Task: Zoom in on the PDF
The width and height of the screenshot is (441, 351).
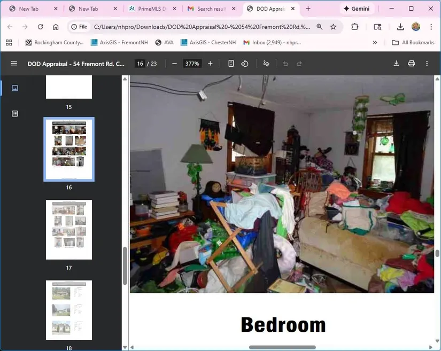Action: pyautogui.click(x=210, y=64)
